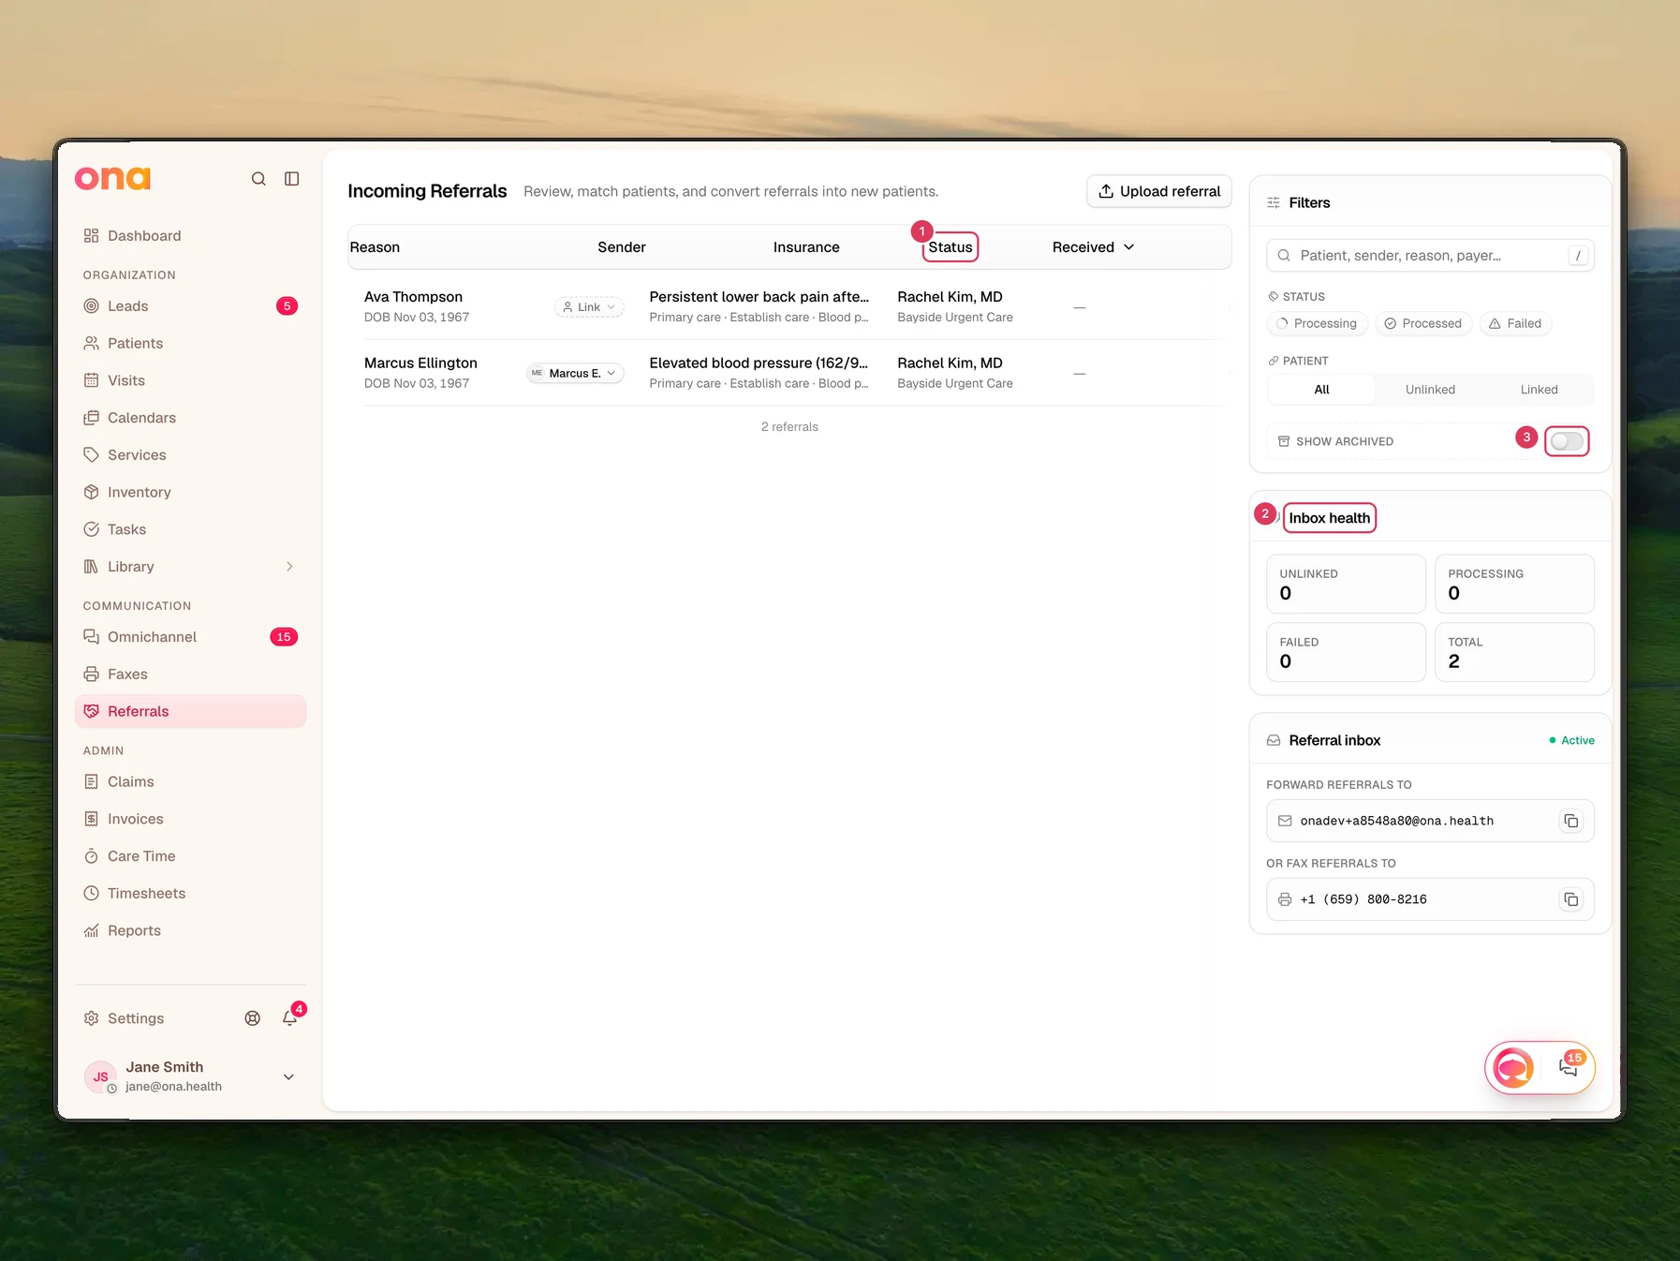Image resolution: width=1680 pixels, height=1261 pixels.
Task: Select All patient filter
Action: (x=1321, y=390)
